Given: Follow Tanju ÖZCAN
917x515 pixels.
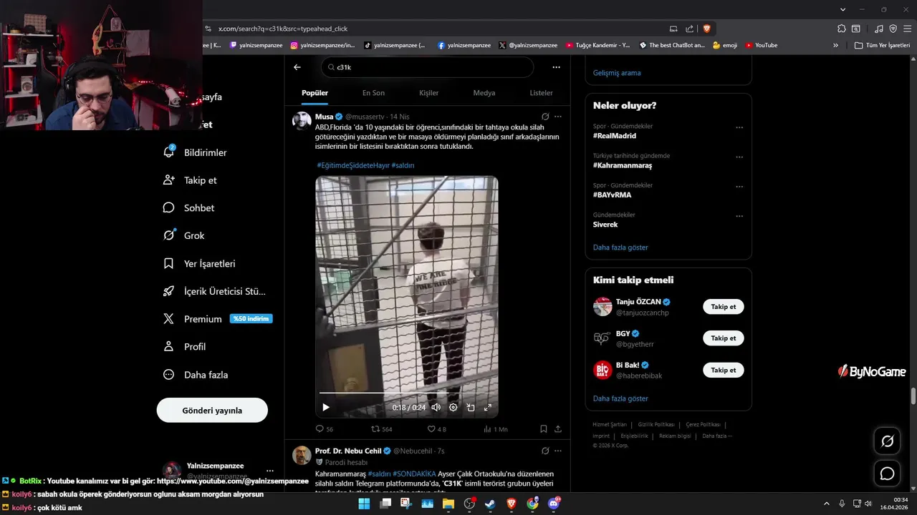Looking at the screenshot, I should click(x=723, y=307).
